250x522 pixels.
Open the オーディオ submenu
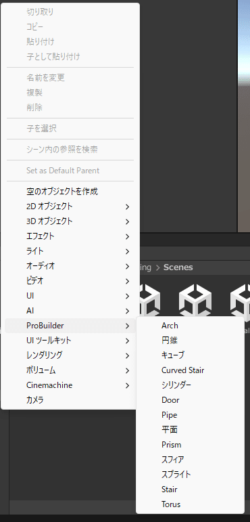click(70, 266)
